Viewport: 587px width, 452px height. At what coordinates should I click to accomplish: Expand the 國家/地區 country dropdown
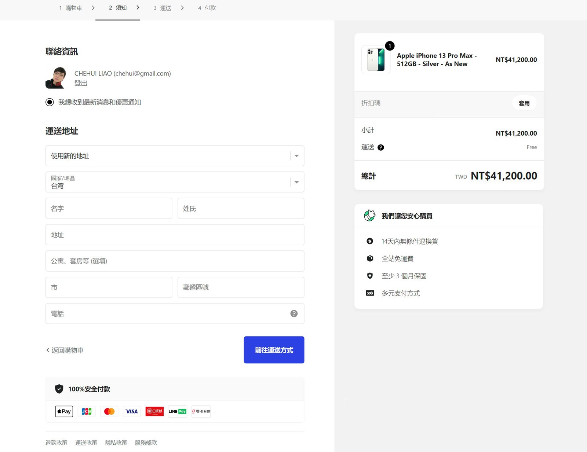(175, 182)
